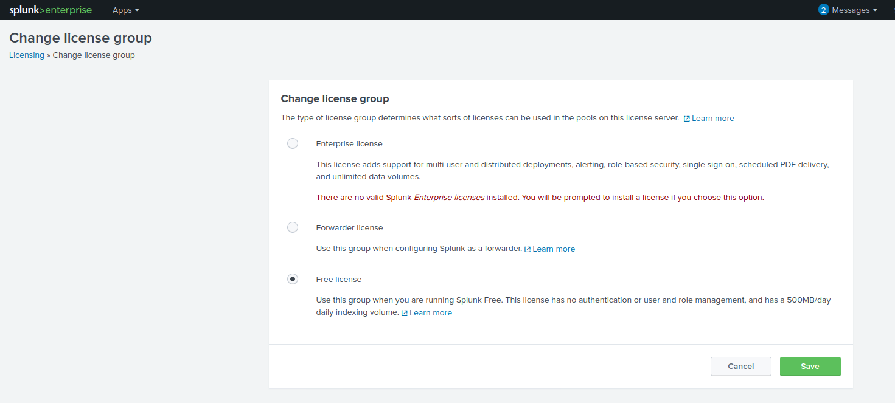Open the Splunk Enterprise logo home link
Image resolution: width=895 pixels, height=403 pixels.
tap(50, 10)
